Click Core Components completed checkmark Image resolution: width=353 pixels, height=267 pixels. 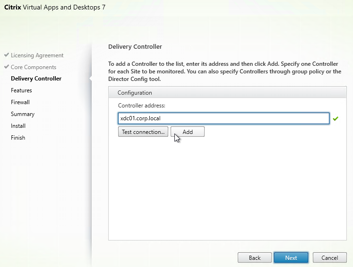click(7, 67)
